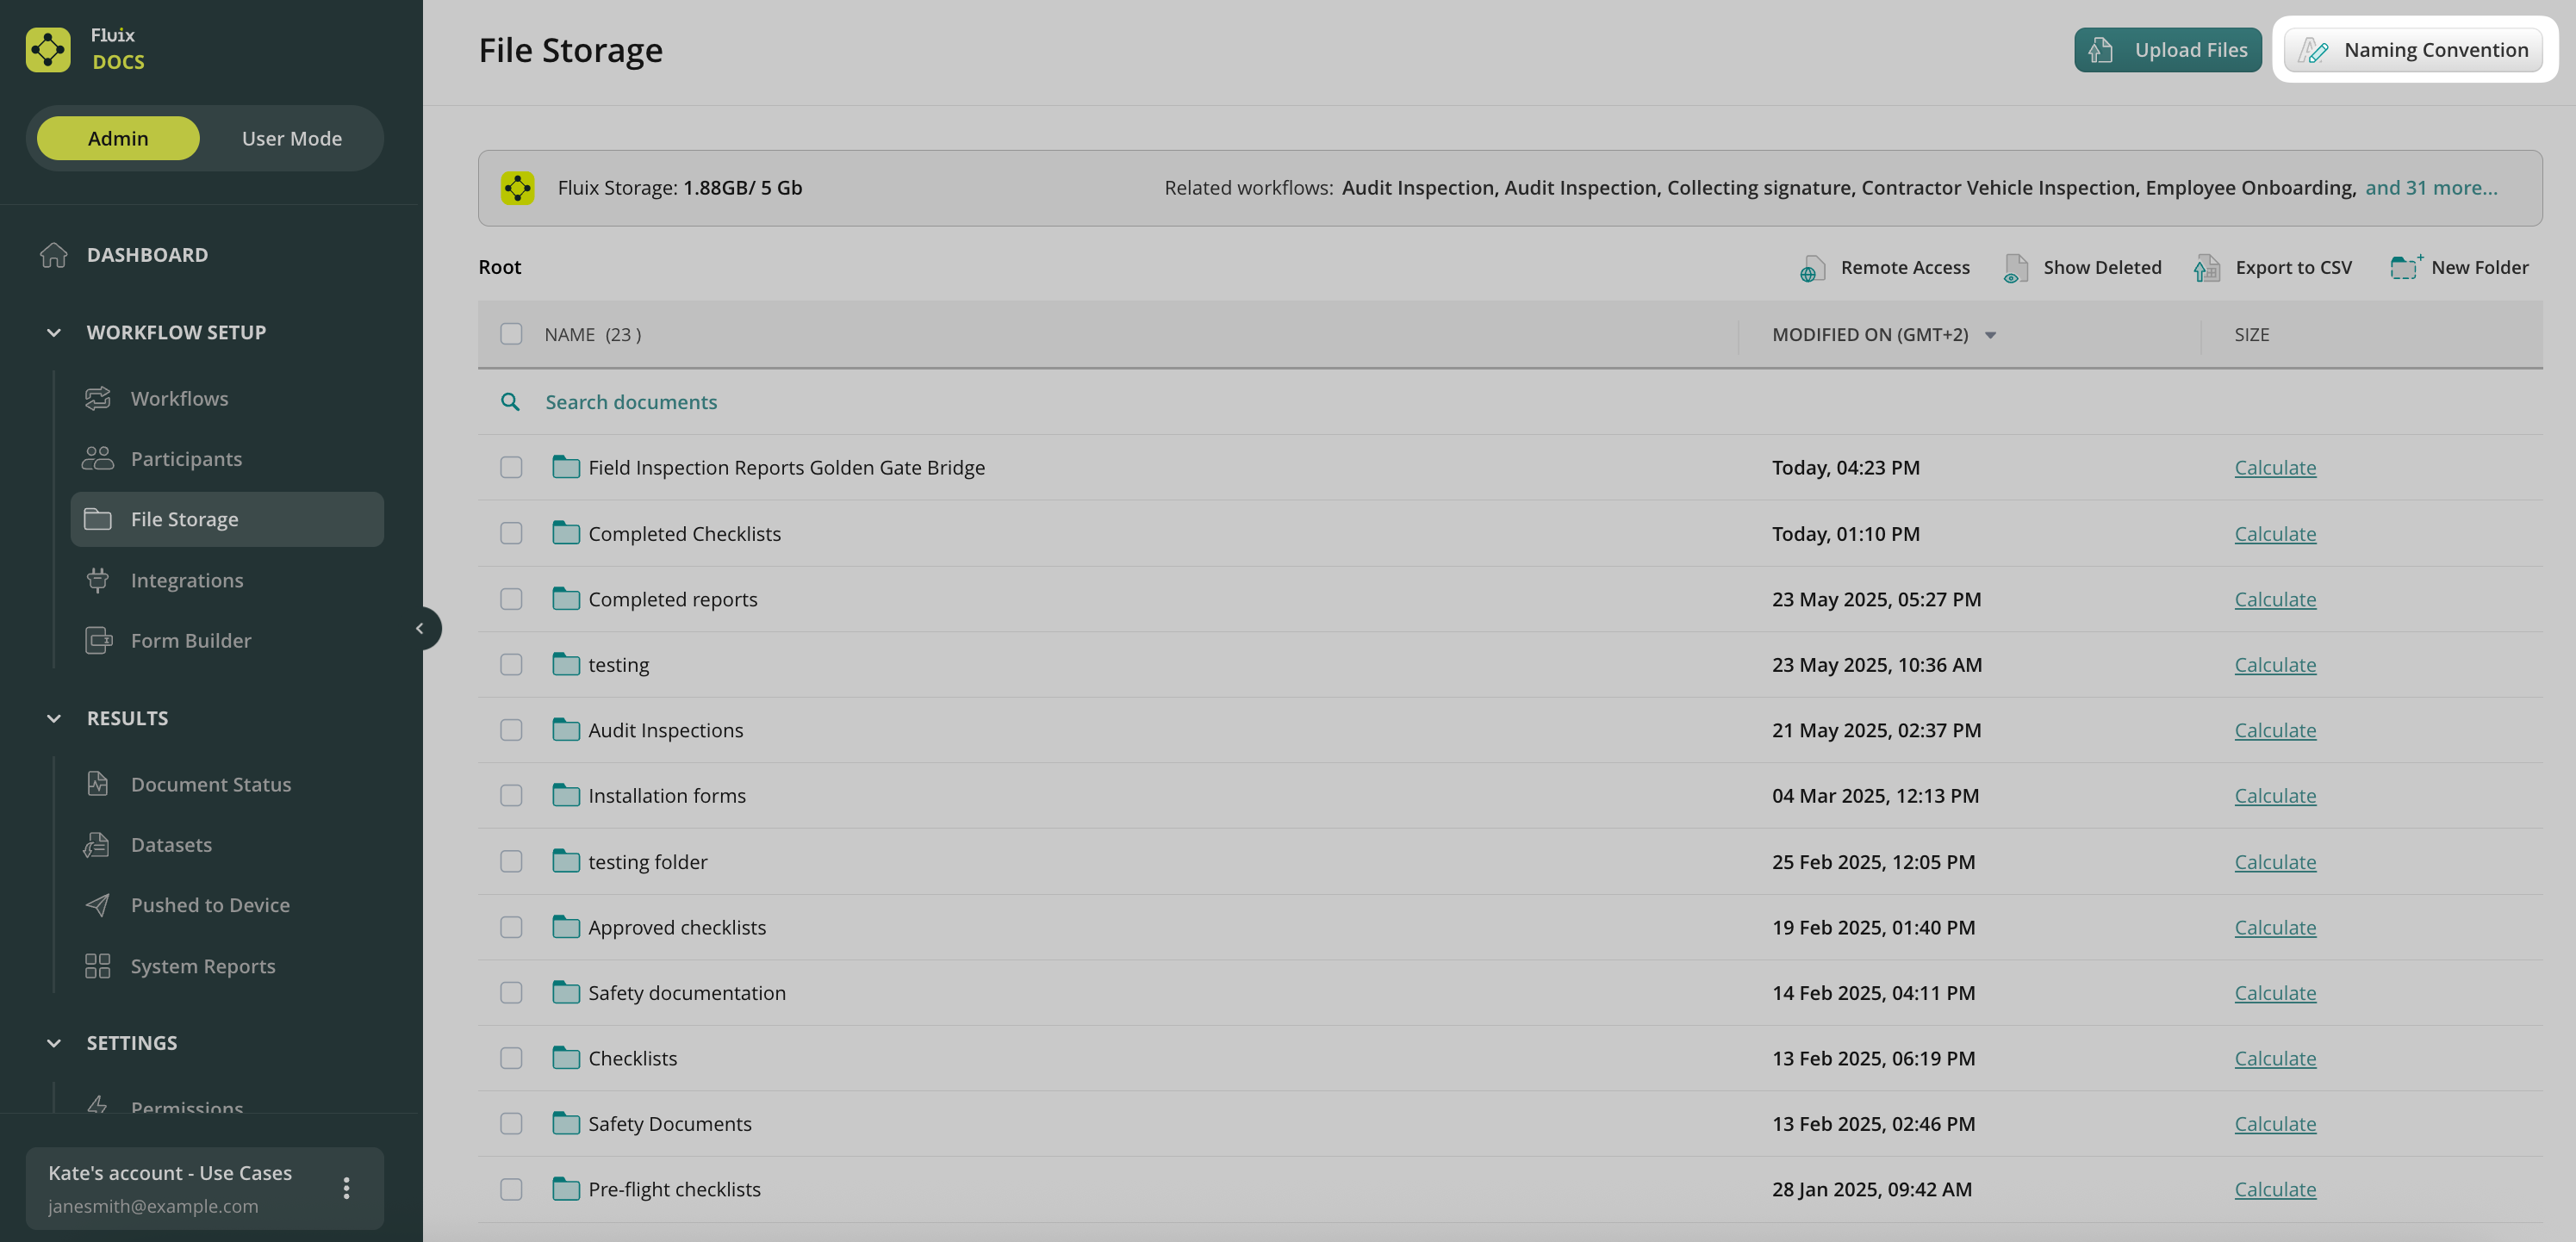Open Integrations in the sidebar
Image resolution: width=2576 pixels, height=1242 pixels.
click(187, 580)
